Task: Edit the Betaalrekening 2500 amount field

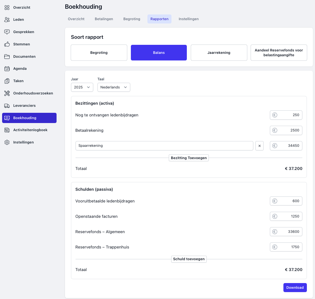Action: point(286,130)
